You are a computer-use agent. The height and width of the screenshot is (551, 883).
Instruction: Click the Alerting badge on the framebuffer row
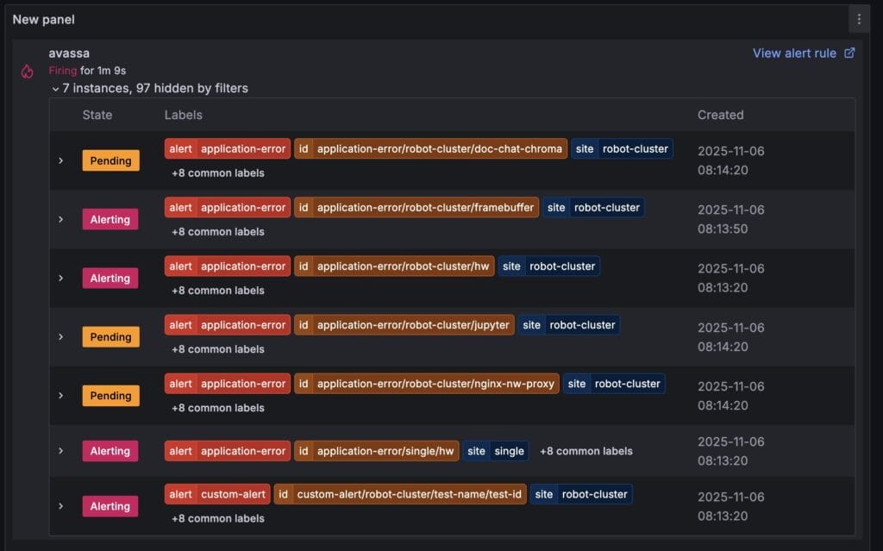110,219
